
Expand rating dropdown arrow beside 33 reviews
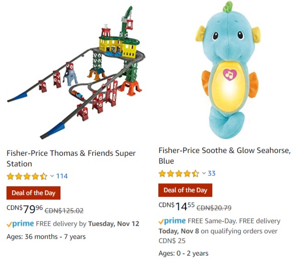click(x=204, y=173)
